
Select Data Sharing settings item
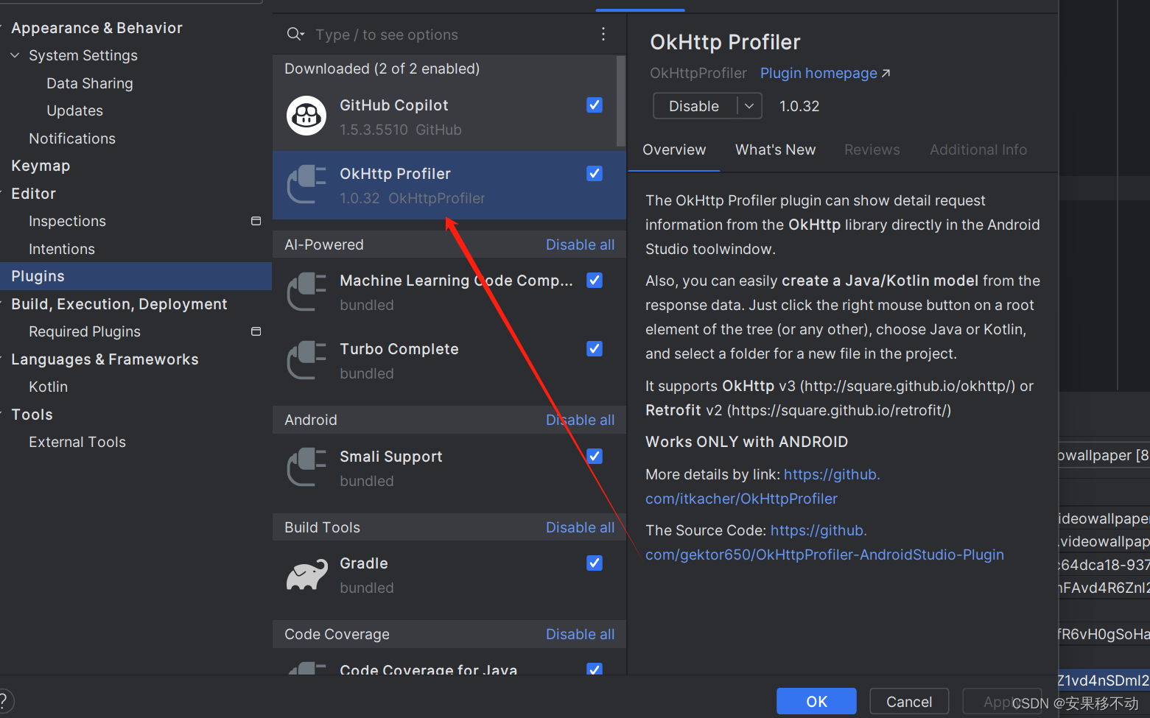[x=90, y=83]
